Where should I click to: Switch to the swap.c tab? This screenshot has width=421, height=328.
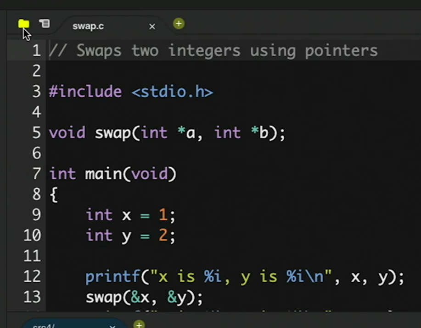click(x=88, y=26)
